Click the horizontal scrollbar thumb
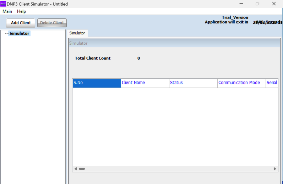The width and height of the screenshot is (283, 184). coord(82,169)
